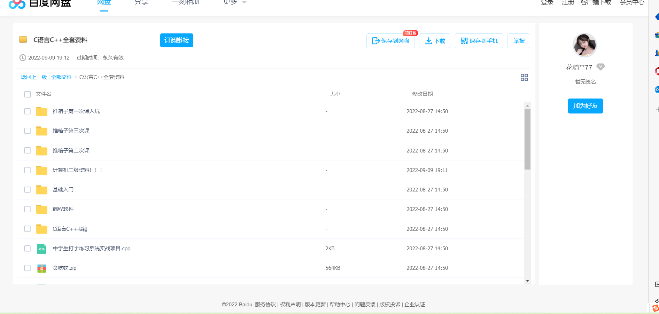Click the 编程软件 folder icon
659x314 pixels.
[42, 209]
